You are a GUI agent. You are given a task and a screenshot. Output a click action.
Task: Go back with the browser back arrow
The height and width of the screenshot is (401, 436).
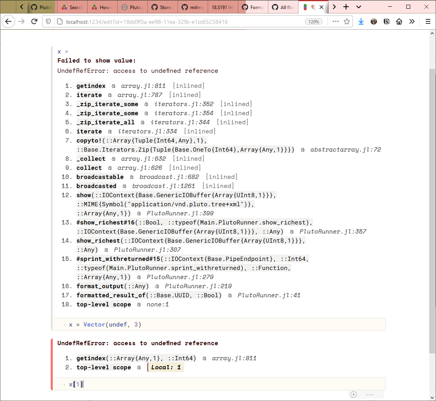click(x=8, y=22)
